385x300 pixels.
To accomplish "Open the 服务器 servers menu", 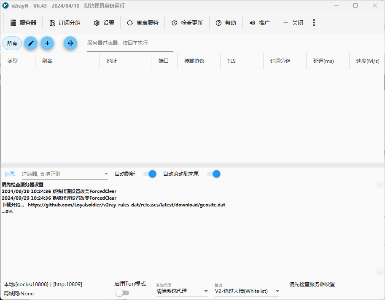I will coord(23,23).
